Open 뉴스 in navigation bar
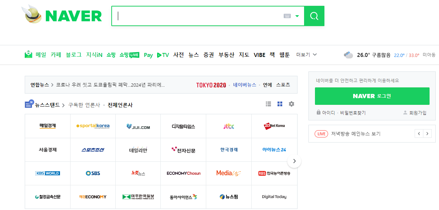439x210 pixels. (x=194, y=55)
